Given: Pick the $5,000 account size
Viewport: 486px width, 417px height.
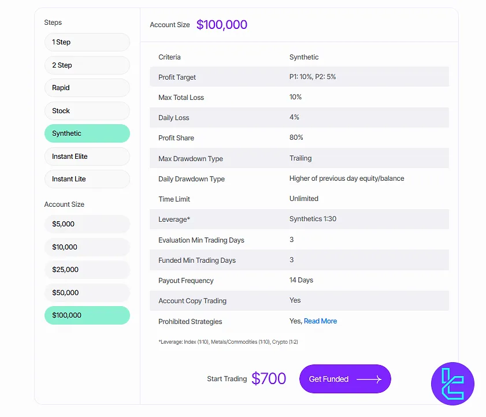Looking at the screenshot, I should pos(87,224).
